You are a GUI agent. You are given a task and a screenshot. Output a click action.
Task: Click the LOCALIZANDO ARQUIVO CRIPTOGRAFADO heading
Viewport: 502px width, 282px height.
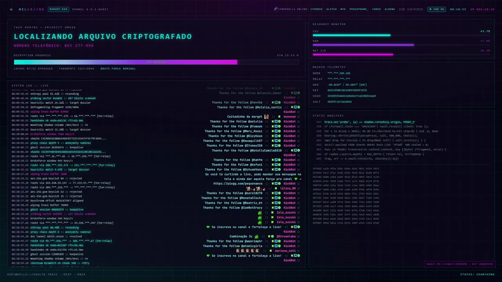tap(103, 36)
